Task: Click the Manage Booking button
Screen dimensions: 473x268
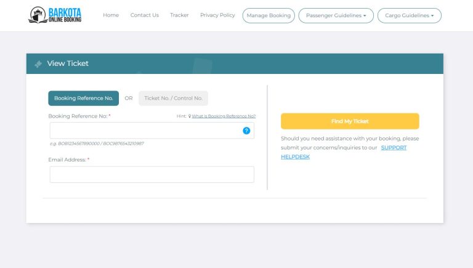Action: point(268,15)
